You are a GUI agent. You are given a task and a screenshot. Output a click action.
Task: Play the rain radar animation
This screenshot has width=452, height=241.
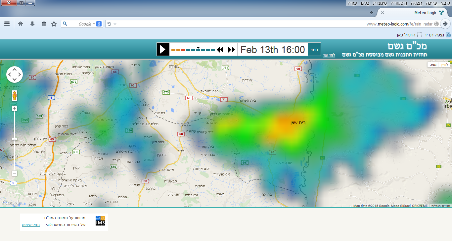click(x=163, y=50)
